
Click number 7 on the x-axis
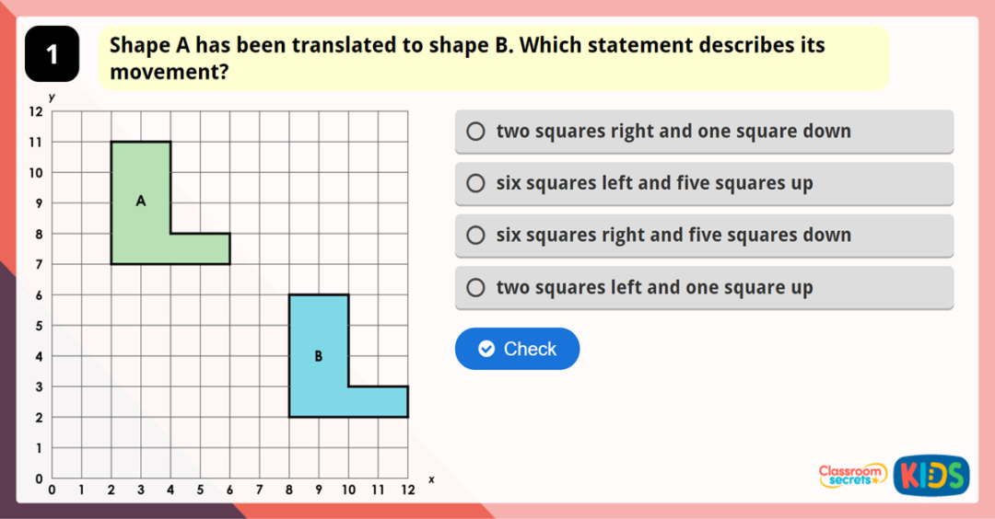coord(259,491)
